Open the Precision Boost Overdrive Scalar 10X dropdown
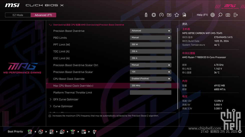 click(x=150, y=72)
